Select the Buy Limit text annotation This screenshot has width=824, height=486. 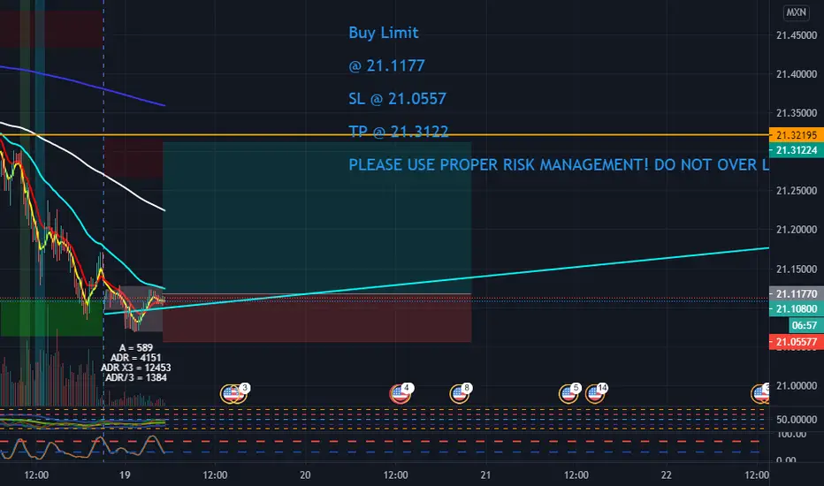click(384, 33)
